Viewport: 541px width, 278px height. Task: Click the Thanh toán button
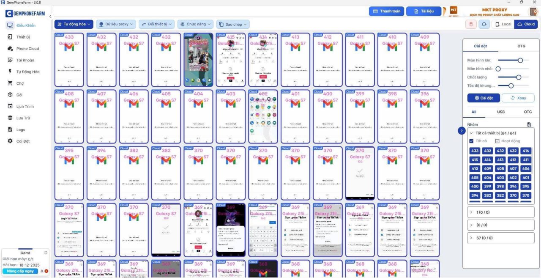point(386,11)
